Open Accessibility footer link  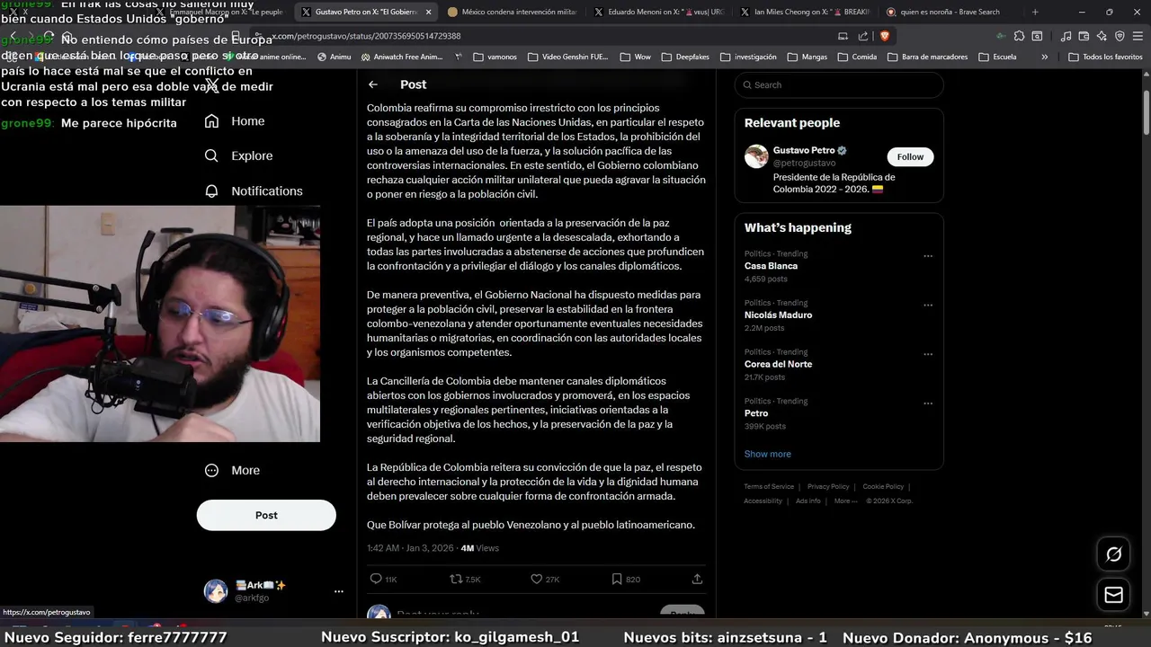click(x=763, y=501)
